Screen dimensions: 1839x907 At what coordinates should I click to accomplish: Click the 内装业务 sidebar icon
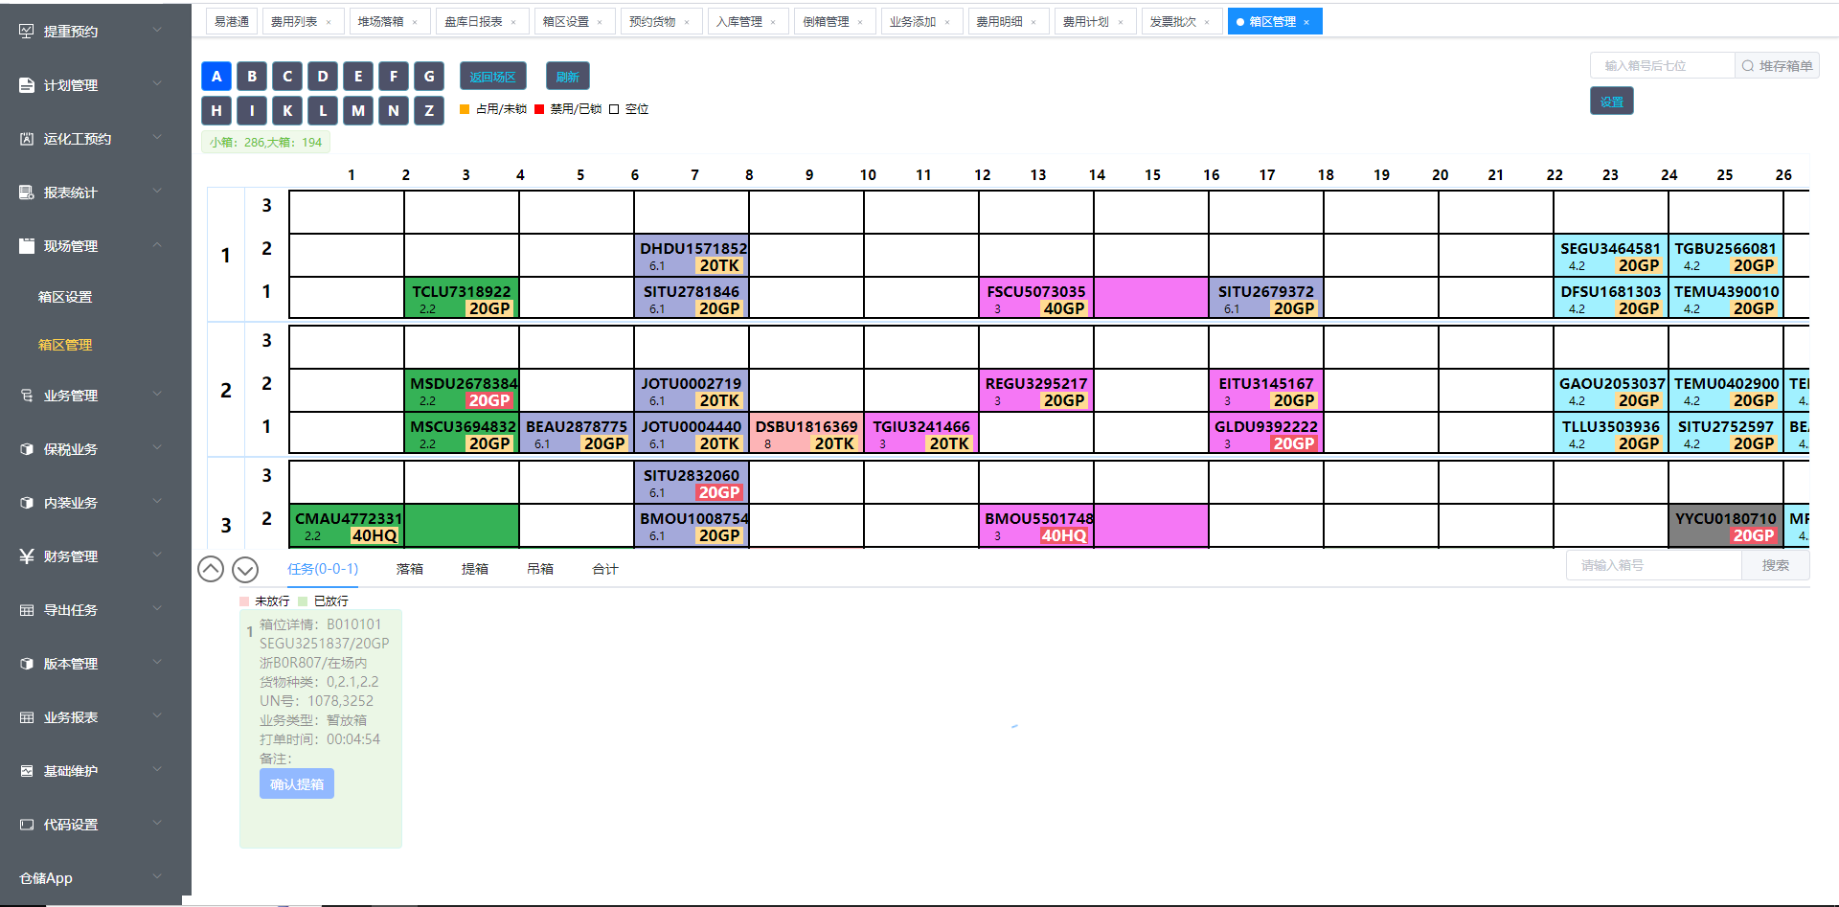click(x=27, y=503)
